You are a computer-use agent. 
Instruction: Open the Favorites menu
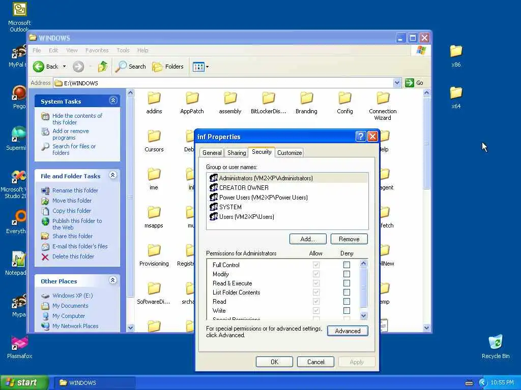click(x=97, y=50)
